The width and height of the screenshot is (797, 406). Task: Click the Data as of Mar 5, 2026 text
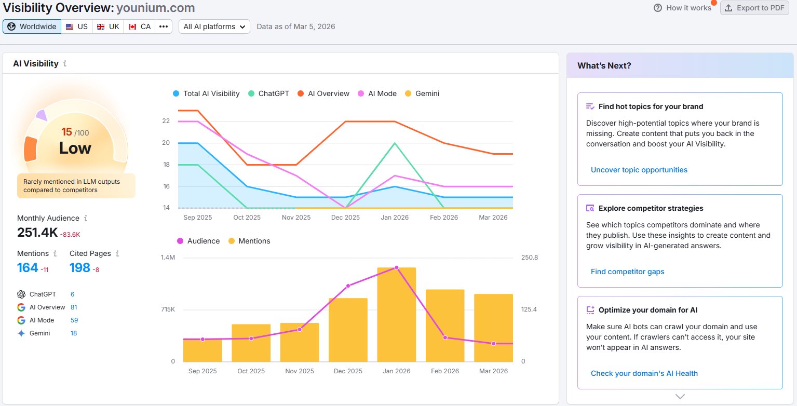pos(296,26)
